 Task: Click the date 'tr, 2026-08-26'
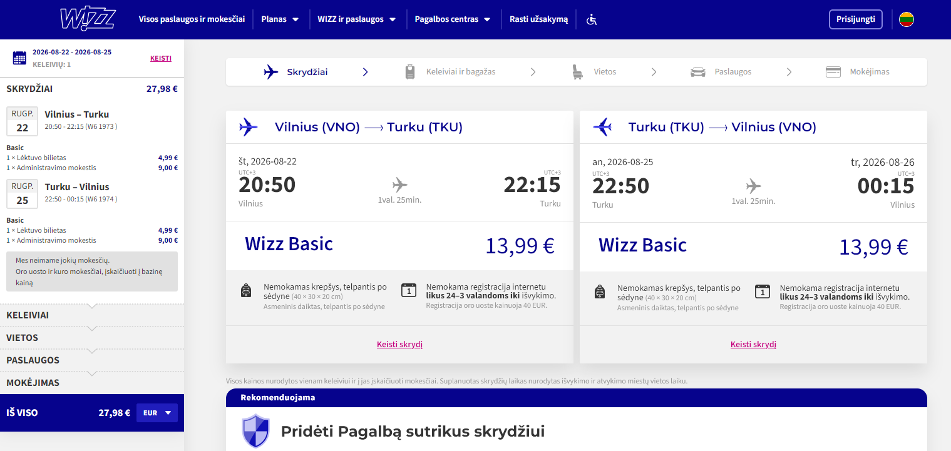coord(883,162)
